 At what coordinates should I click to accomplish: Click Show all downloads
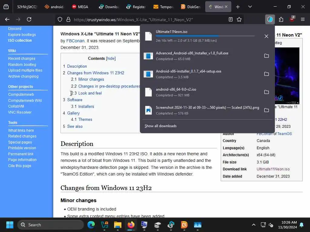(160, 126)
